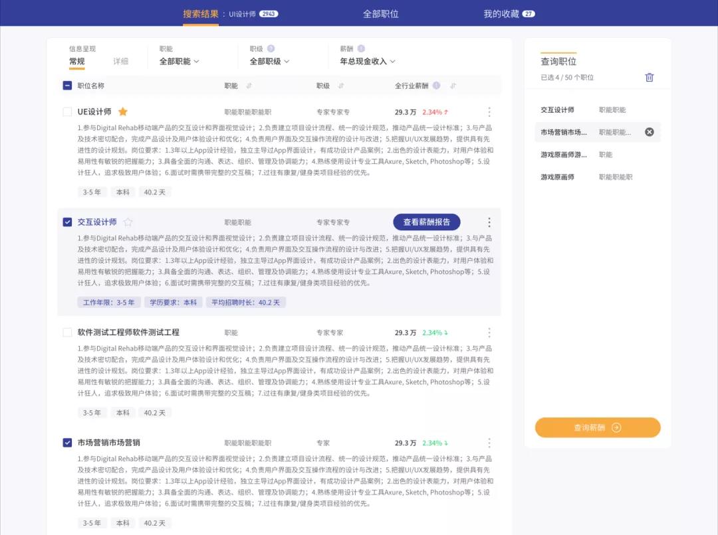This screenshot has height=535, width=718.
Task: Toggle the select-all checkbox beside 职位名称
Action: 67,86
